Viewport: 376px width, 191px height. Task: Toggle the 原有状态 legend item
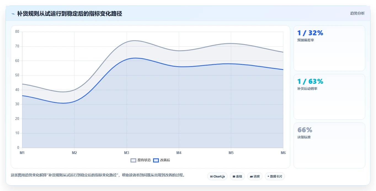tap(141, 160)
